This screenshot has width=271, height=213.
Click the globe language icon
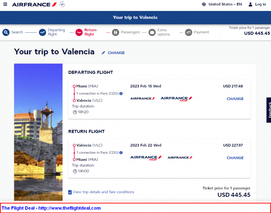click(x=204, y=4)
